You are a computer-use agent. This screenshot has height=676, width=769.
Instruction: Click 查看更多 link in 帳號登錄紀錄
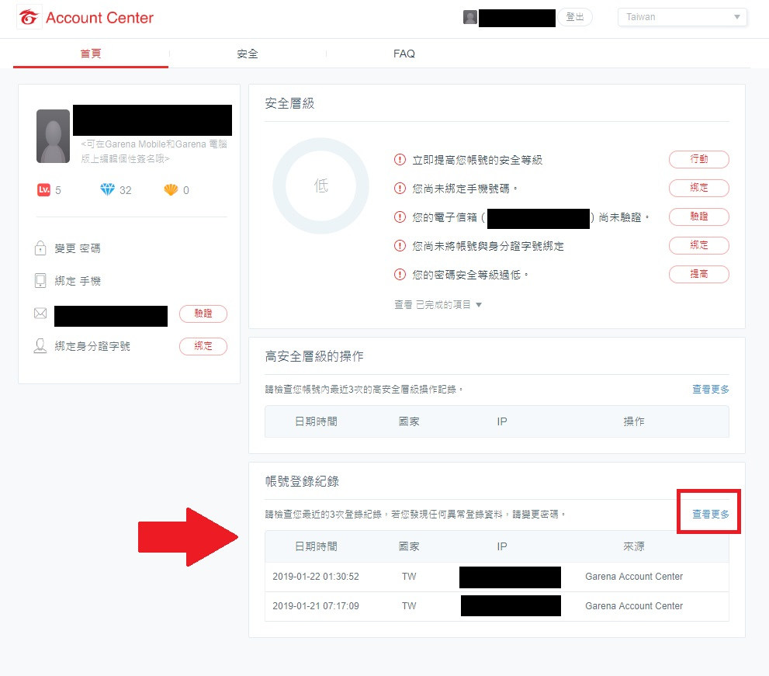coord(710,514)
